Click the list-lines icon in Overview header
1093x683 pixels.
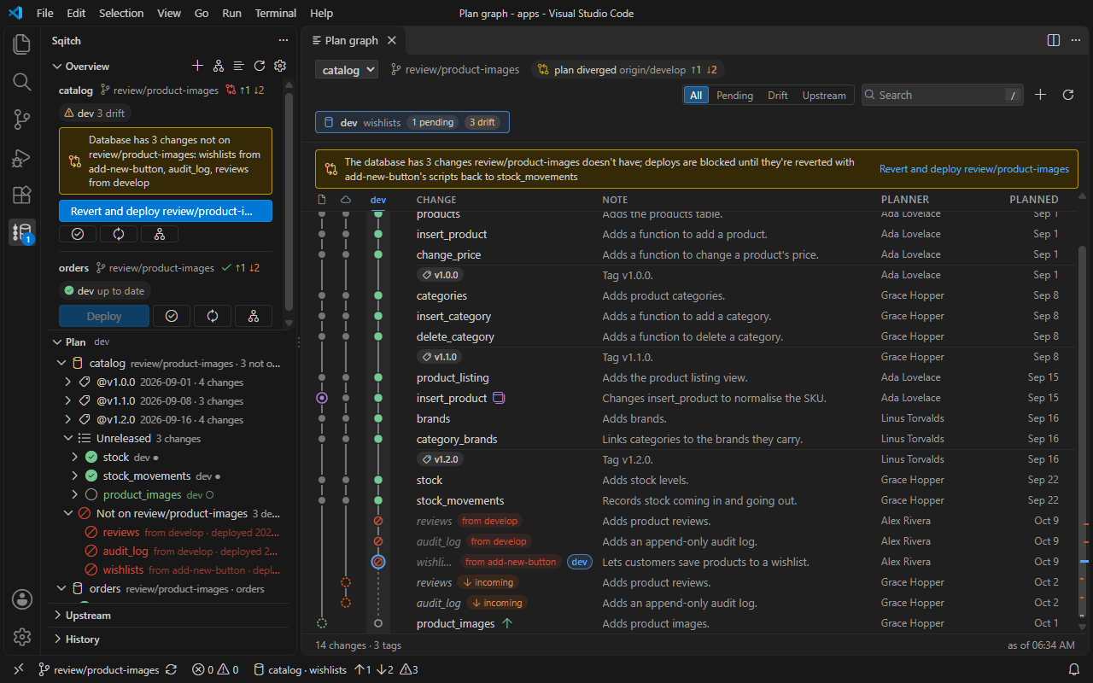click(238, 66)
